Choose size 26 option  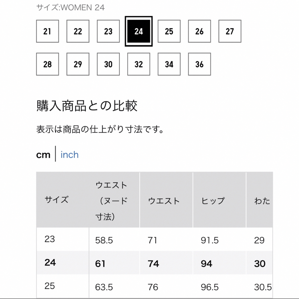pos(199,31)
